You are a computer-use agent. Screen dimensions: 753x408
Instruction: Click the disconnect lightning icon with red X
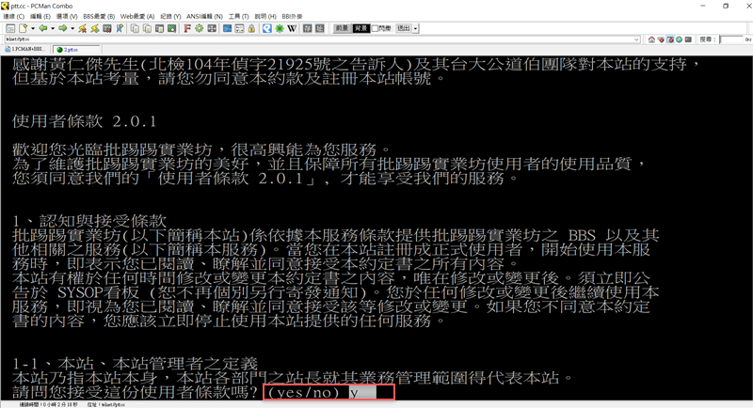83,28
